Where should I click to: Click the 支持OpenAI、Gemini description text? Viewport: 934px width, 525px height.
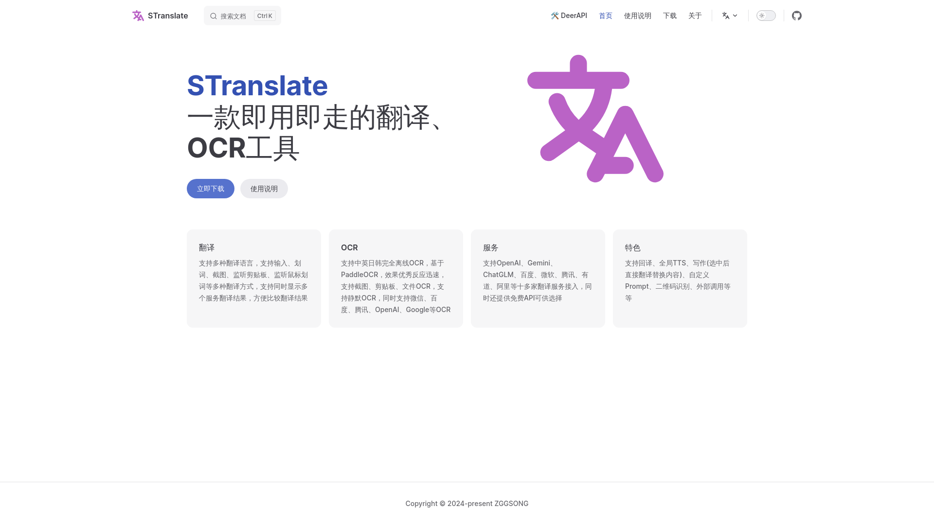(538, 280)
